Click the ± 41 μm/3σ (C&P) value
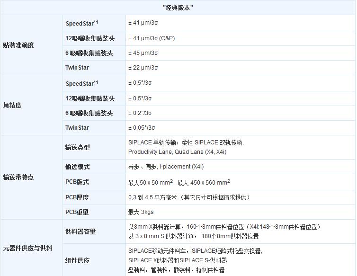357x276 pixels. pyautogui.click(x=152, y=38)
